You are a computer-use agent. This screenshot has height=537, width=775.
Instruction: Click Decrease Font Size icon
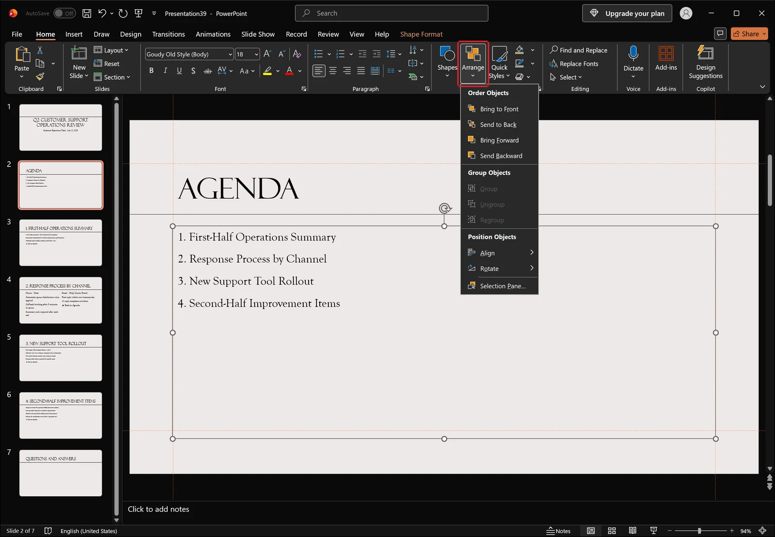click(281, 54)
